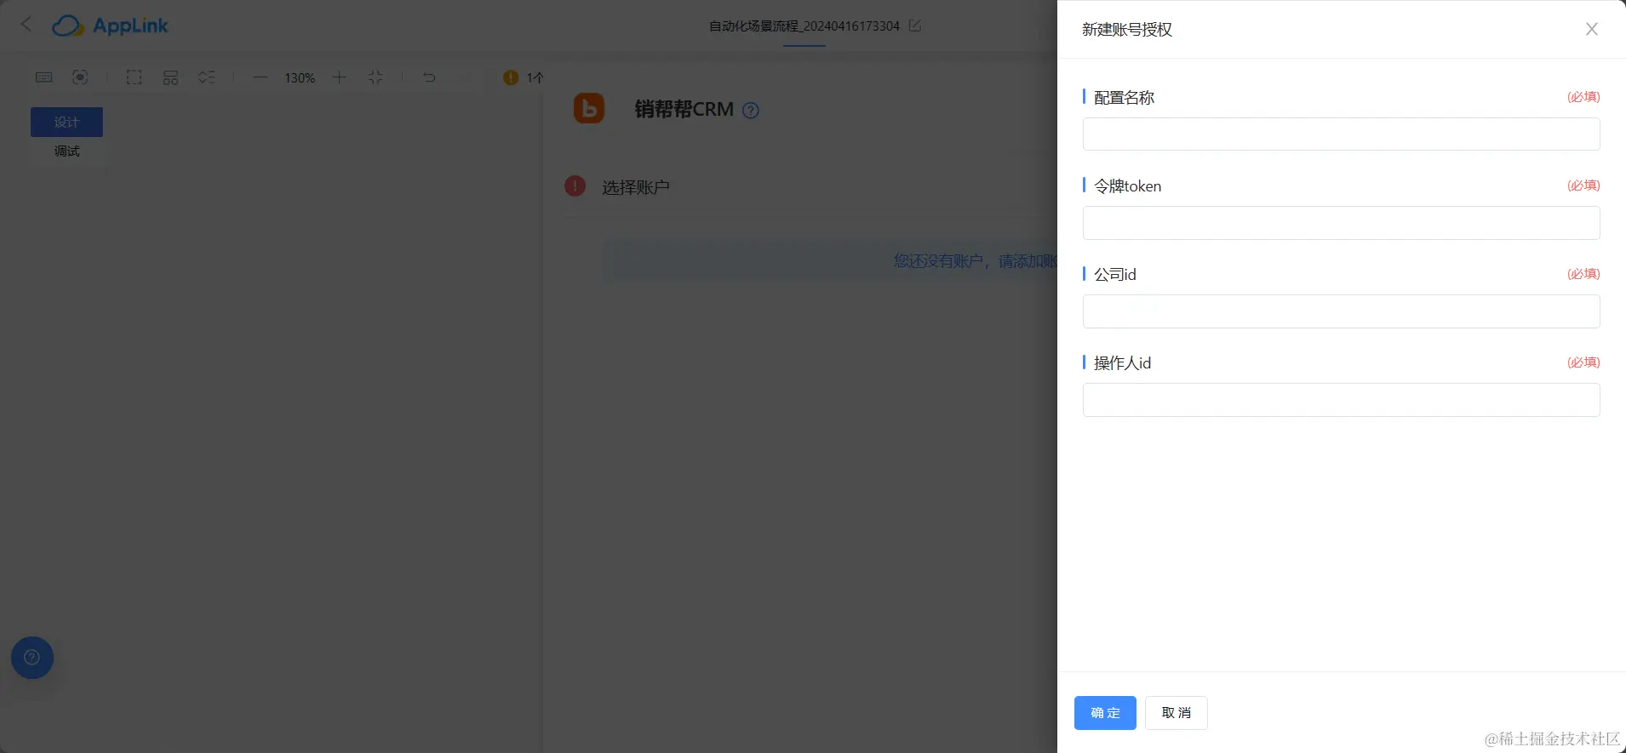Open the keyboard shortcuts icon in toolbar
1626x753 pixels.
(x=44, y=77)
